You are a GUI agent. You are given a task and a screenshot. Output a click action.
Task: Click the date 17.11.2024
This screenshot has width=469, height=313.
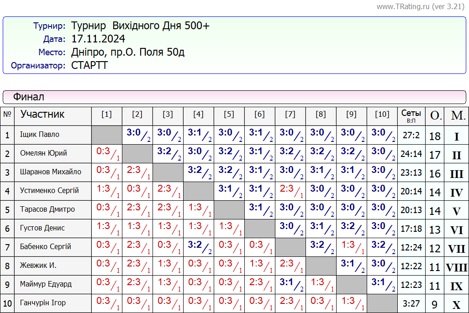click(x=98, y=39)
